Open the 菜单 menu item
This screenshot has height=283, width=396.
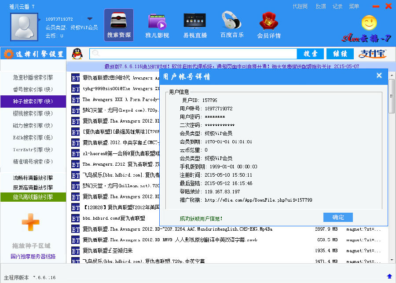click(x=354, y=7)
